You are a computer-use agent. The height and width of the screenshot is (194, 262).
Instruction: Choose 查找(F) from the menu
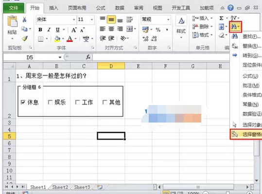[x=246, y=36]
